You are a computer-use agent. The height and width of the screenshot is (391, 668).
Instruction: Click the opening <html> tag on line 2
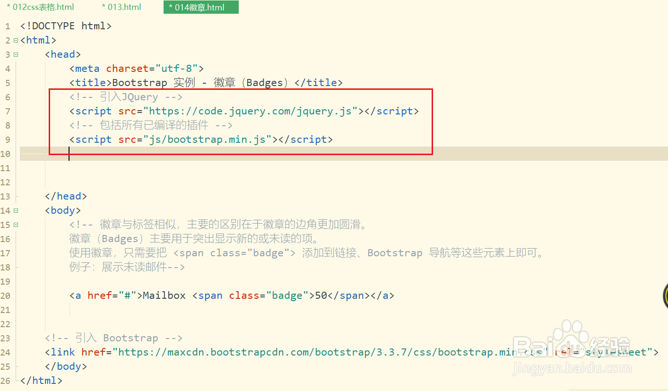pos(39,40)
